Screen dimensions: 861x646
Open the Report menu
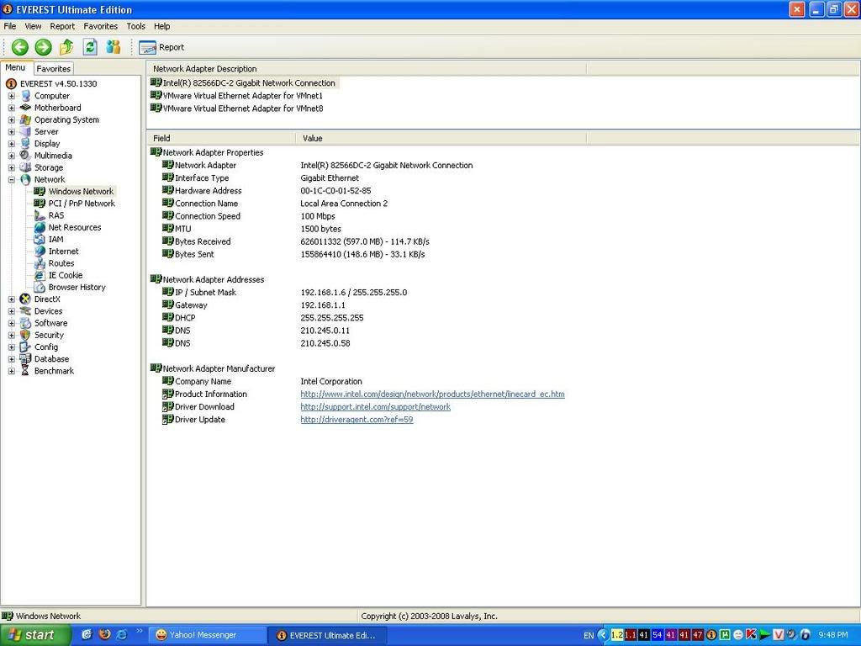[x=62, y=26]
